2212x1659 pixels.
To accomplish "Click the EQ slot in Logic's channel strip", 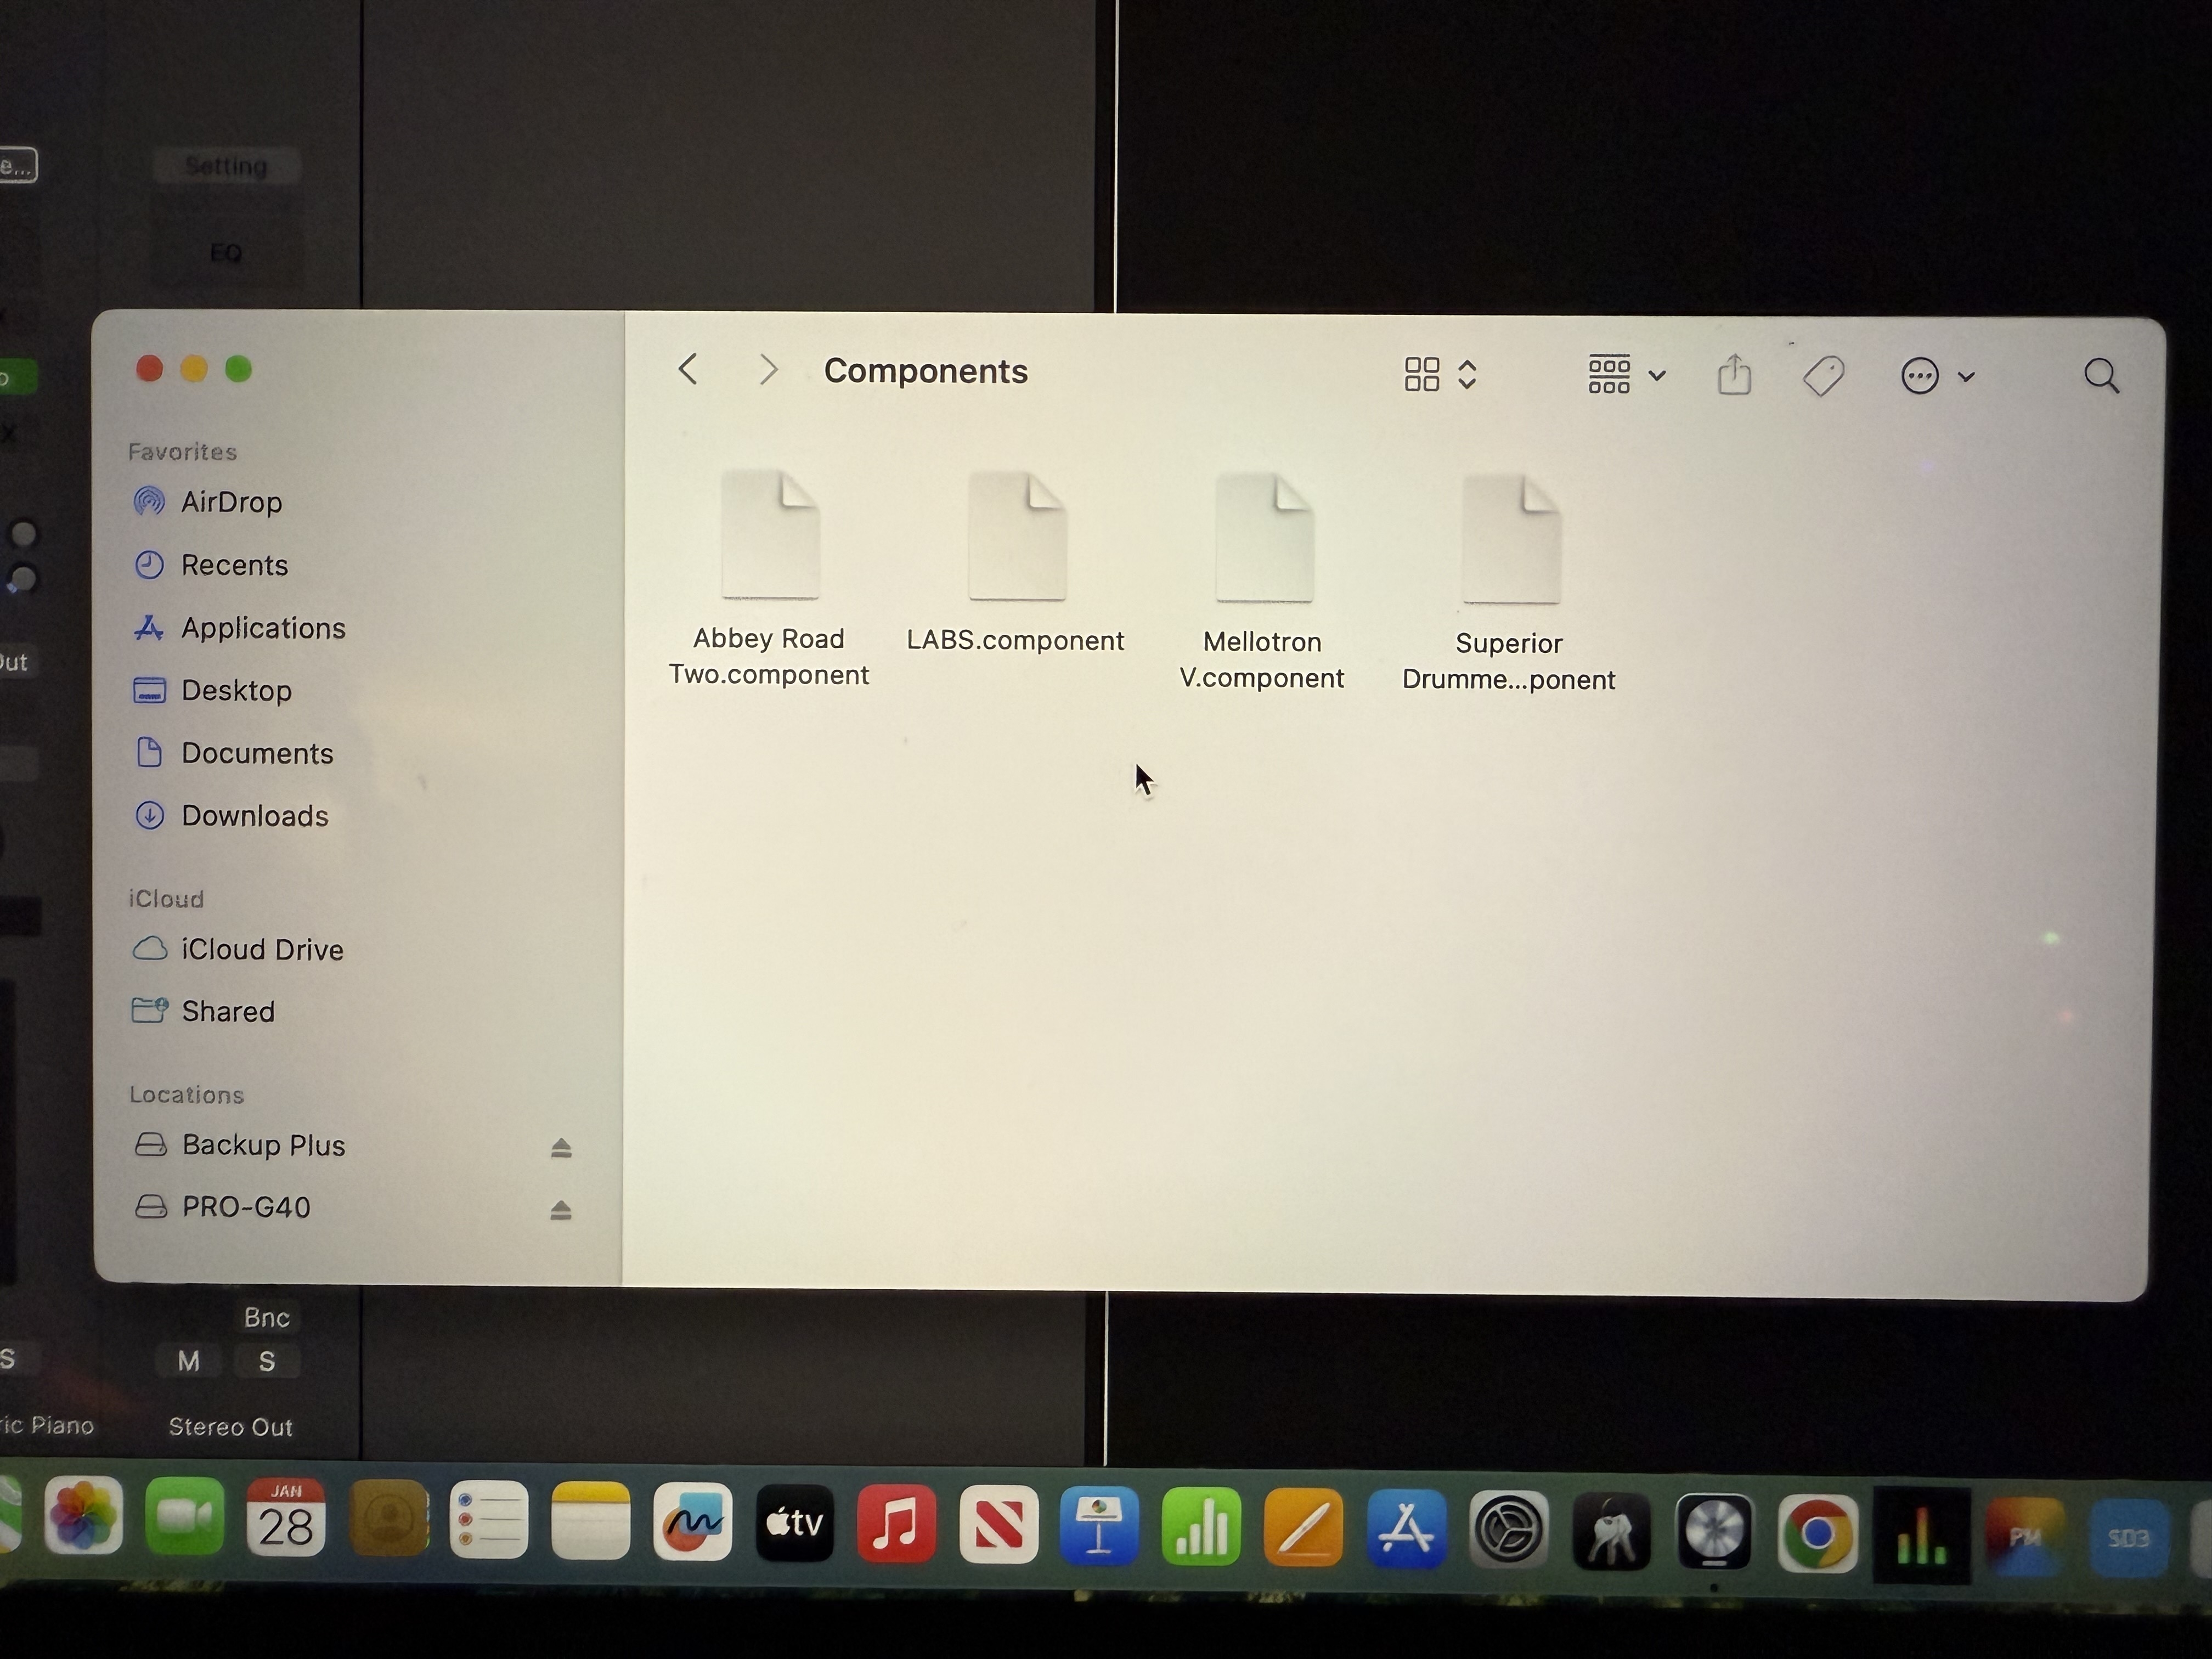I will coord(226,253).
